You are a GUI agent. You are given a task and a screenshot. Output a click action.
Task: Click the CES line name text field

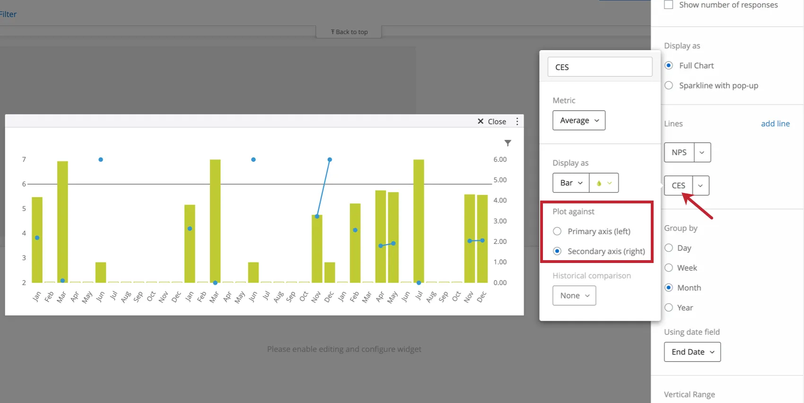600,67
